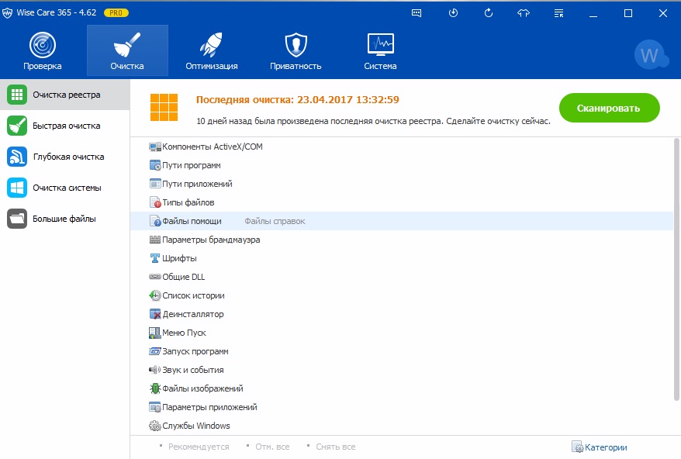Select Очистка системы in the sidebar
This screenshot has height=459, width=681.
coord(67,188)
